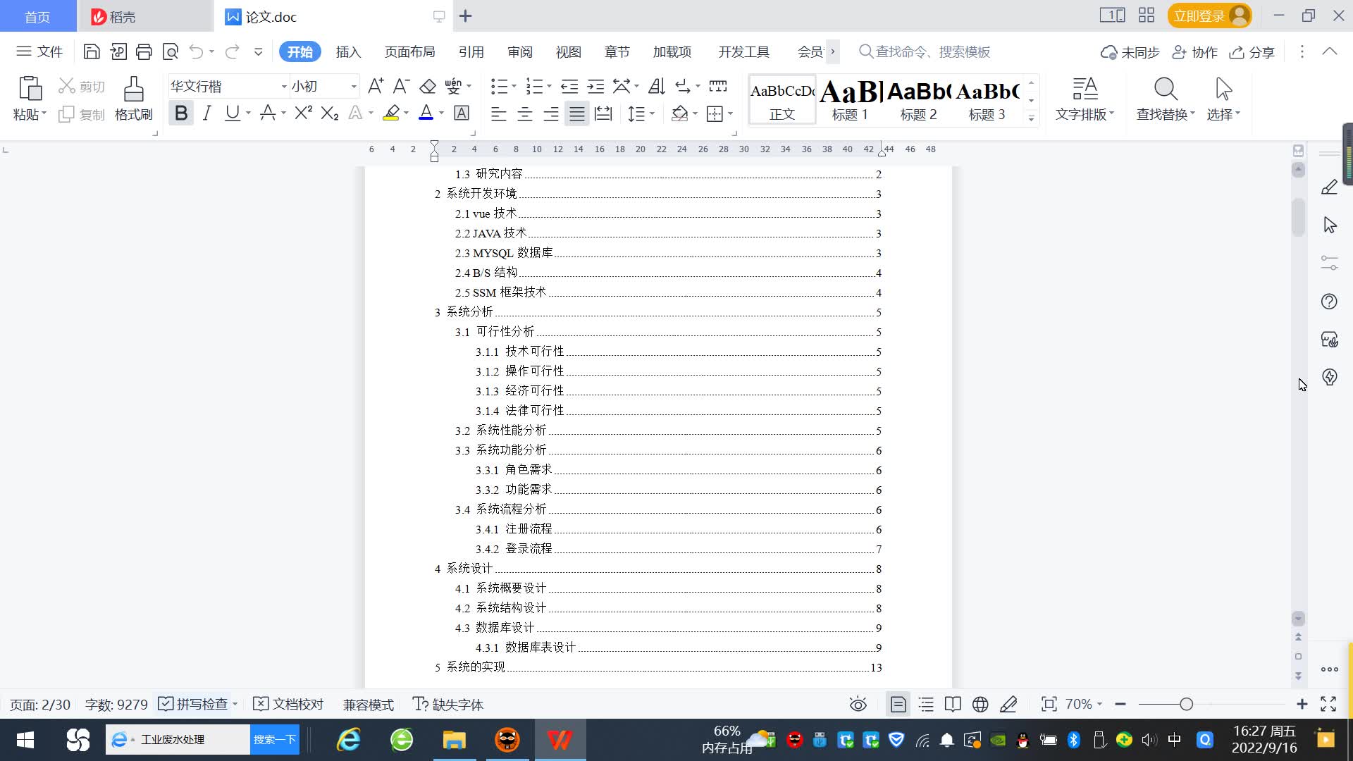
Task: Click the print icon in quick access toolbar
Action: (144, 51)
